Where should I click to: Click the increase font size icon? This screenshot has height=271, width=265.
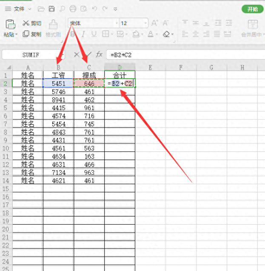click(154, 23)
